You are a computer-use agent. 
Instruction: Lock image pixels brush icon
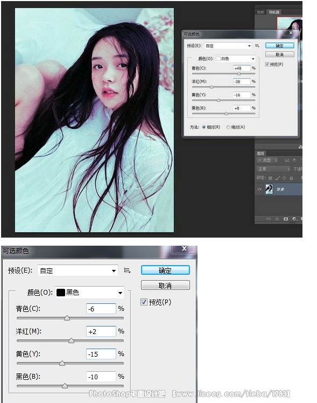tap(278, 178)
